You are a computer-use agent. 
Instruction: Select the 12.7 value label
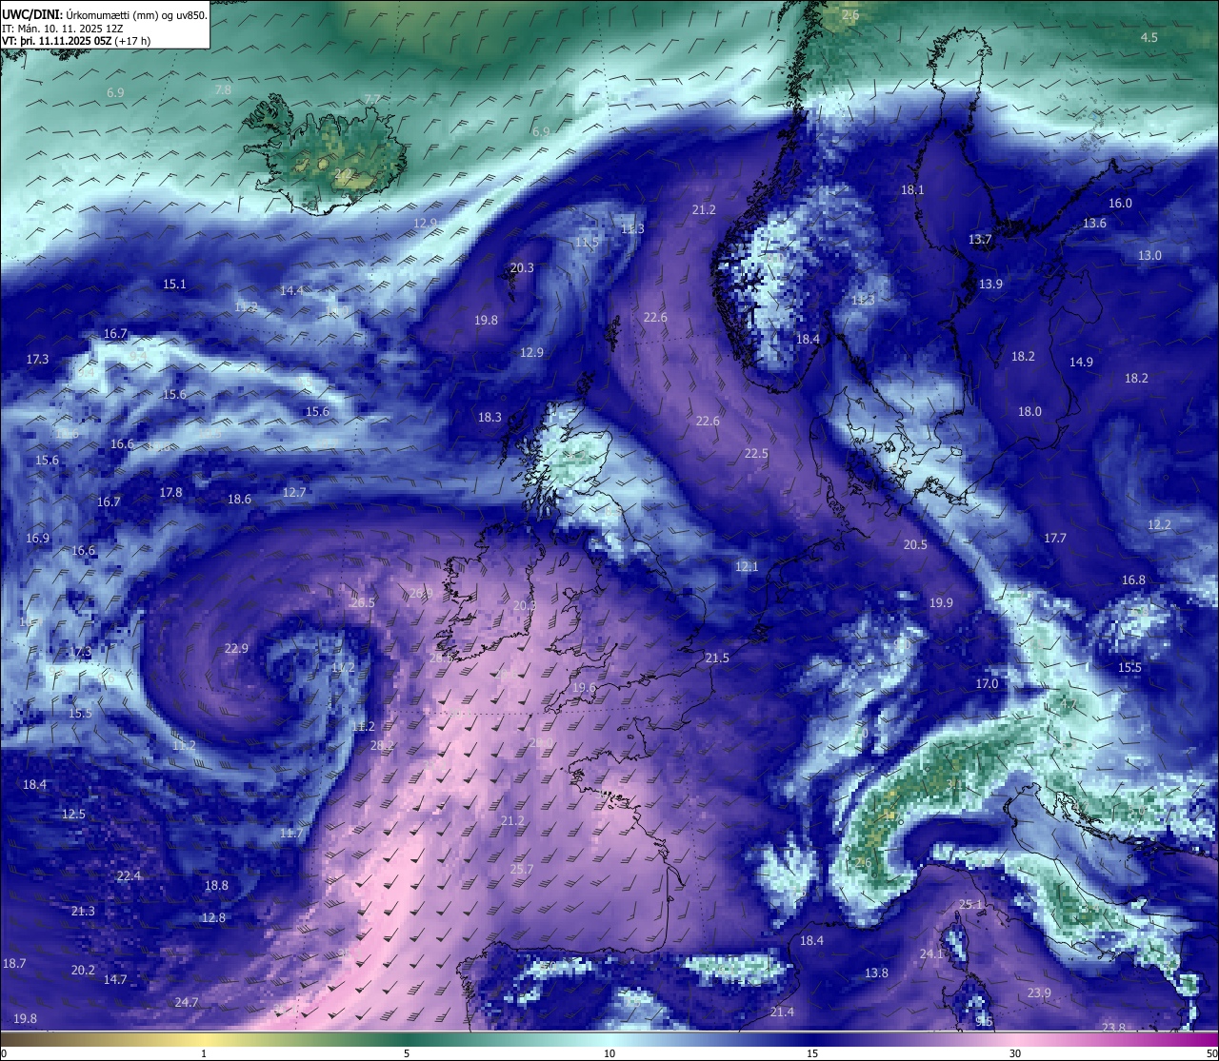[294, 492]
